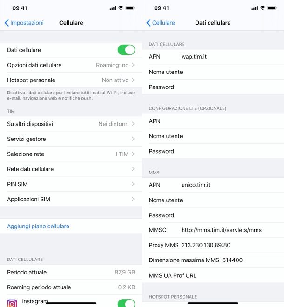Select Servizi gestore label
The height and width of the screenshot is (307, 284).
[27, 139]
